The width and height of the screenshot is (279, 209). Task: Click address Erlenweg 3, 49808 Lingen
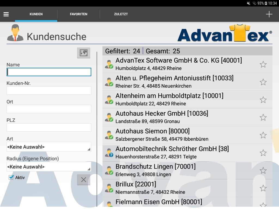[143, 174]
